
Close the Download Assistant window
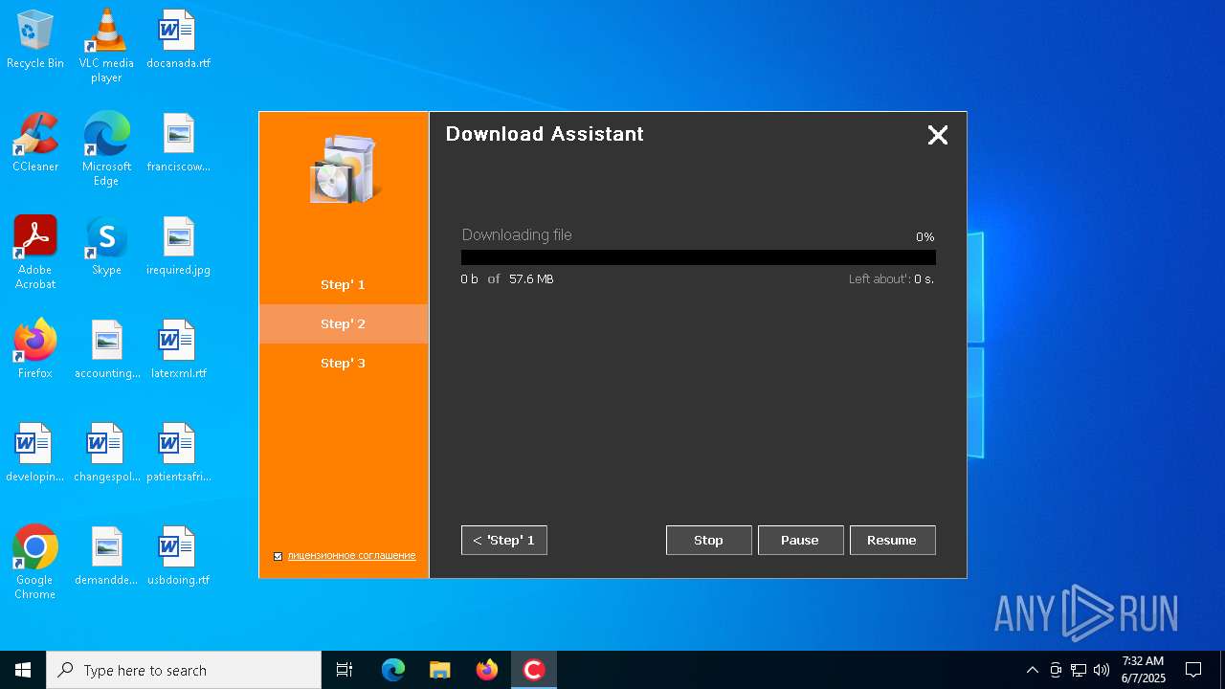[938, 135]
